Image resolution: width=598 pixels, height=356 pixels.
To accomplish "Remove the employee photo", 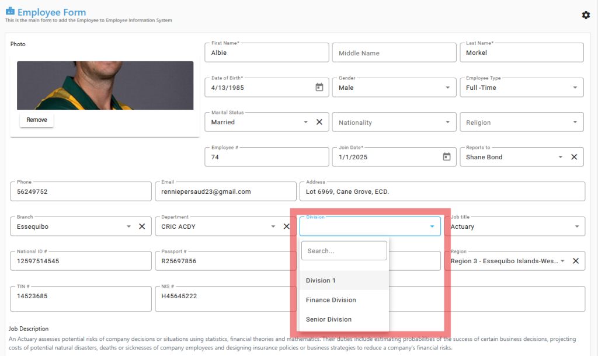I will [x=37, y=120].
